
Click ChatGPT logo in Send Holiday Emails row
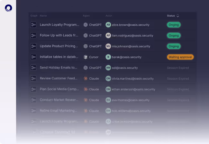coord(86,68)
